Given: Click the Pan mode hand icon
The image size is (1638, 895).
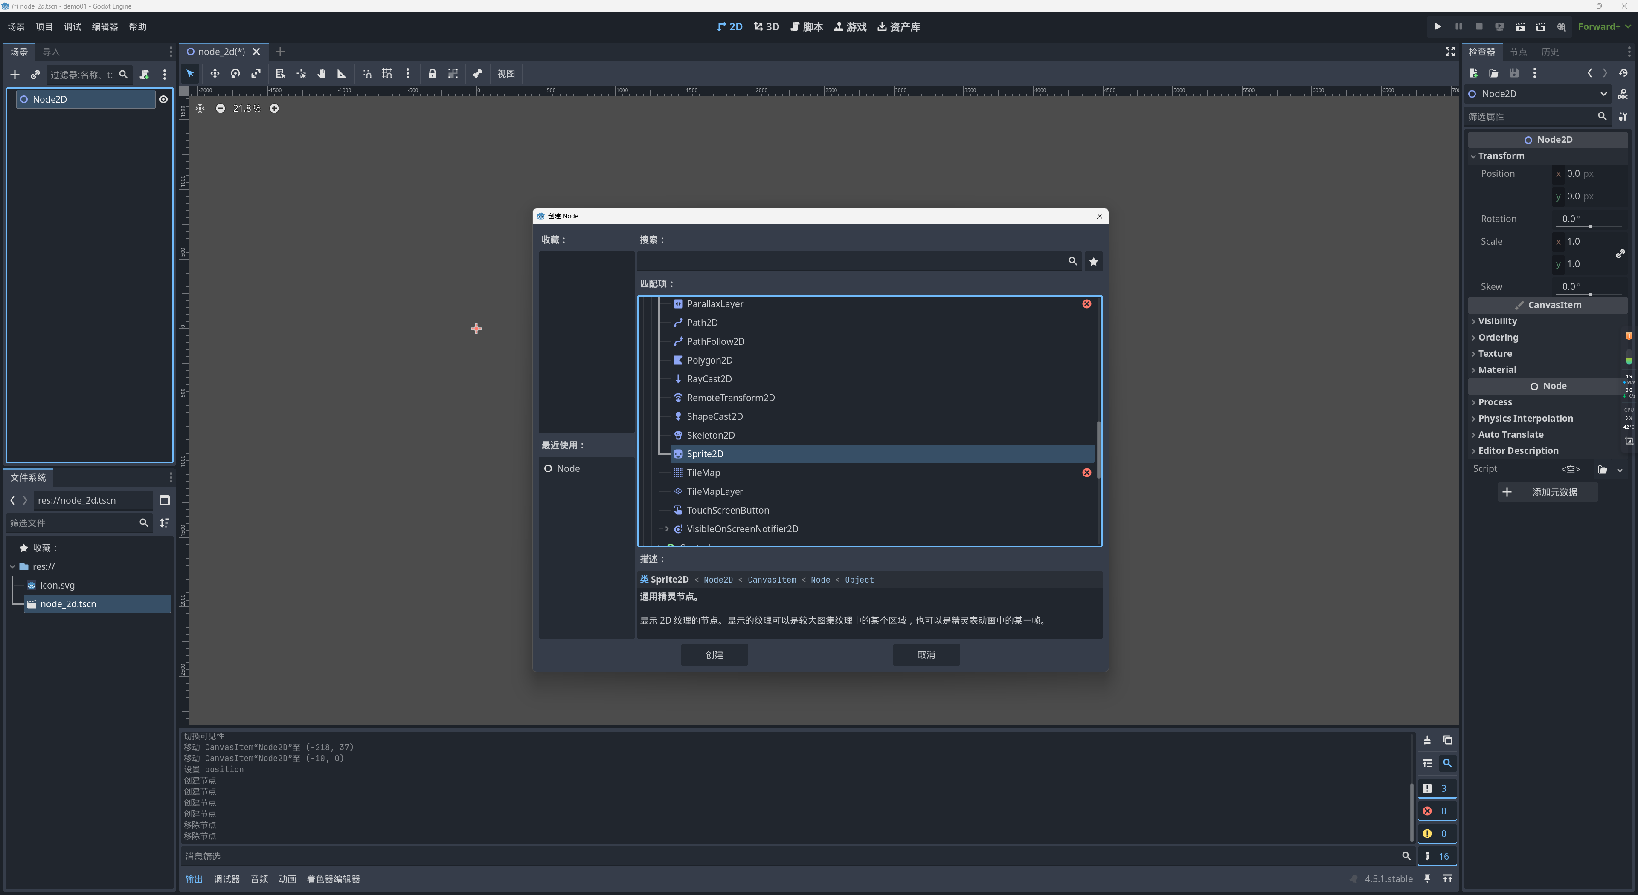Looking at the screenshot, I should coord(322,74).
